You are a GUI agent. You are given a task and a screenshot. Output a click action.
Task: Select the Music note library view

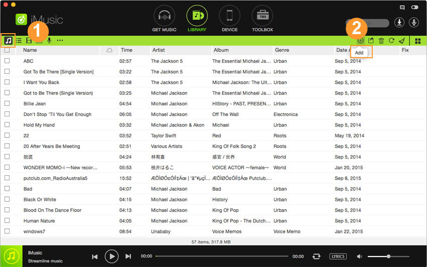[x=8, y=41]
